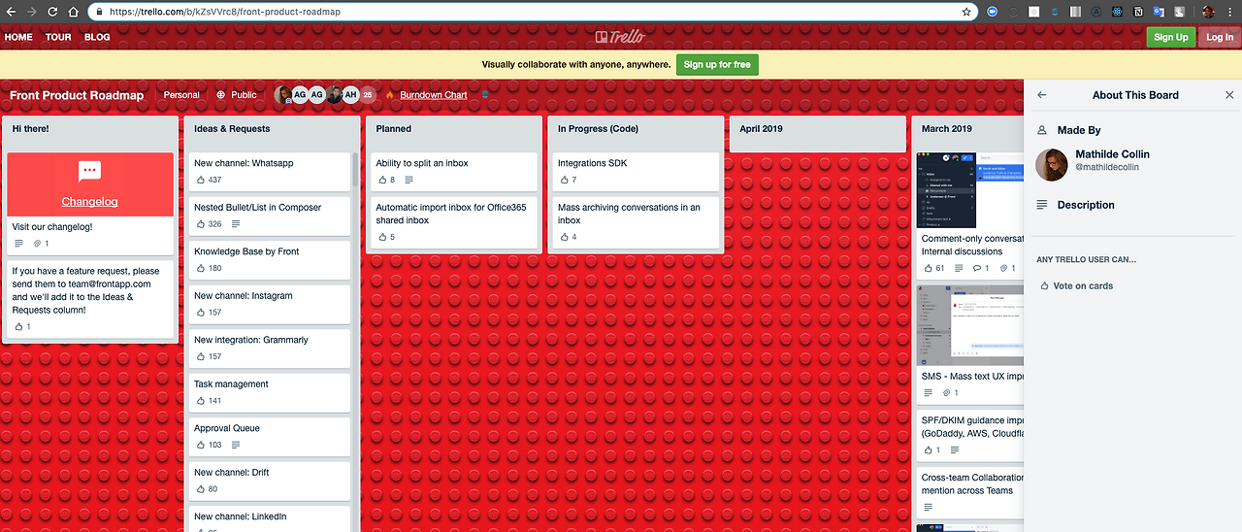
Task: Open the feature request email card
Action: coord(89,299)
